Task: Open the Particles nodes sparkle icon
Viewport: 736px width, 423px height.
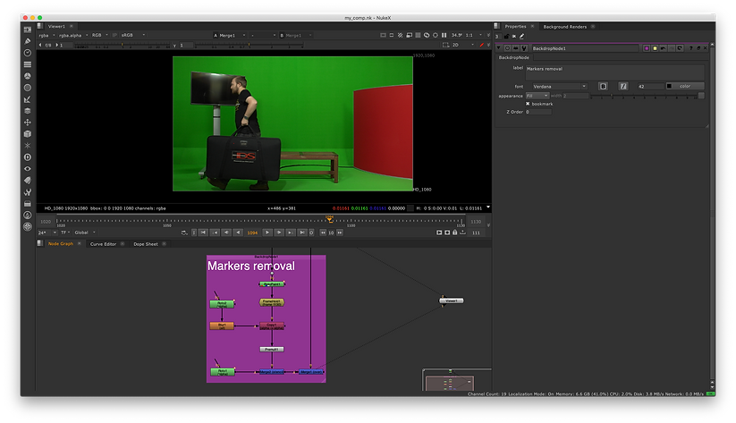Action: point(28,146)
